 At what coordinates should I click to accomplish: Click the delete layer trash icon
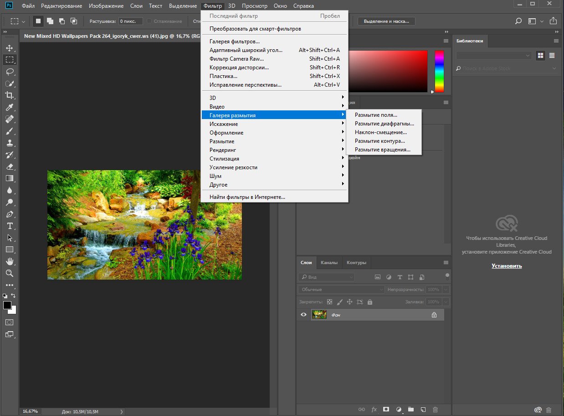point(435,409)
